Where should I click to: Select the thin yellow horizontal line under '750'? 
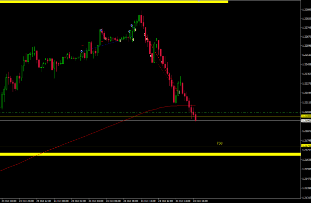pos(150,146)
